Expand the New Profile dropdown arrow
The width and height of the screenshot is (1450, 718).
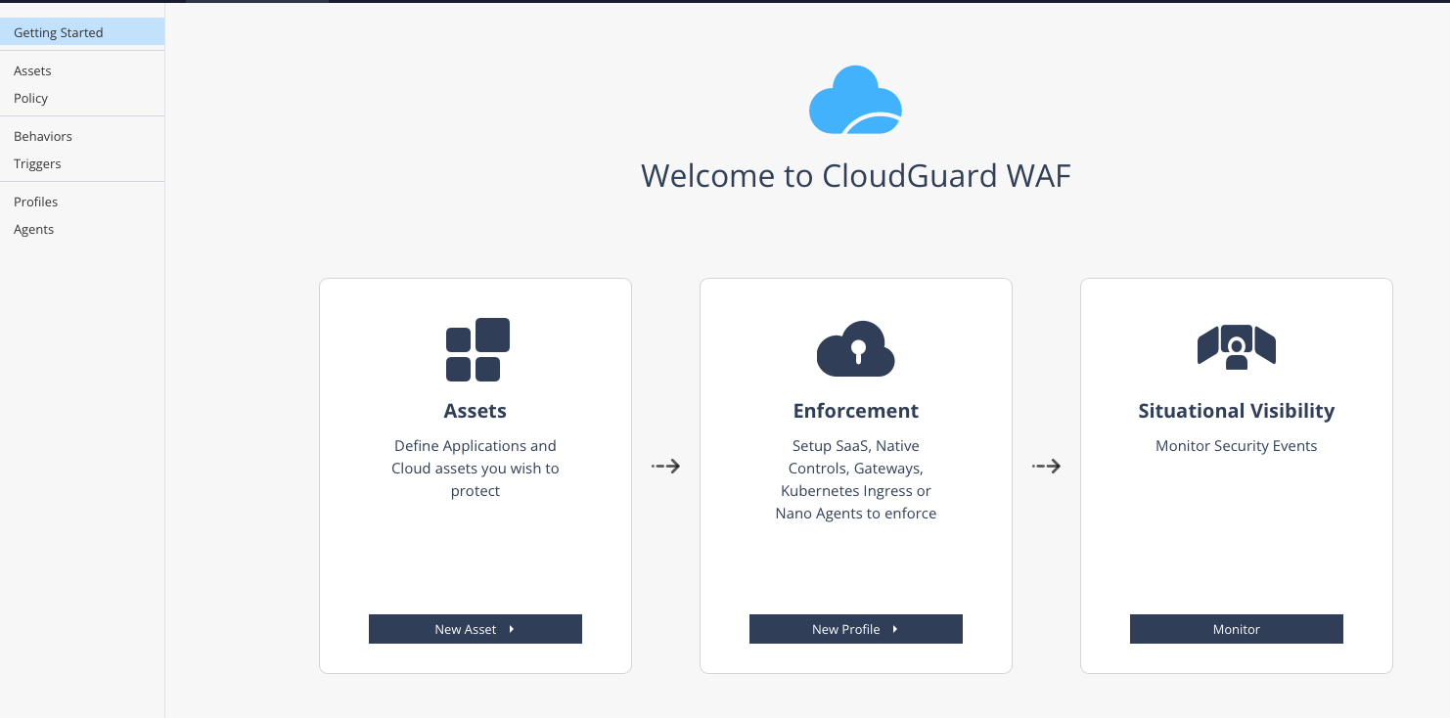[895, 629]
